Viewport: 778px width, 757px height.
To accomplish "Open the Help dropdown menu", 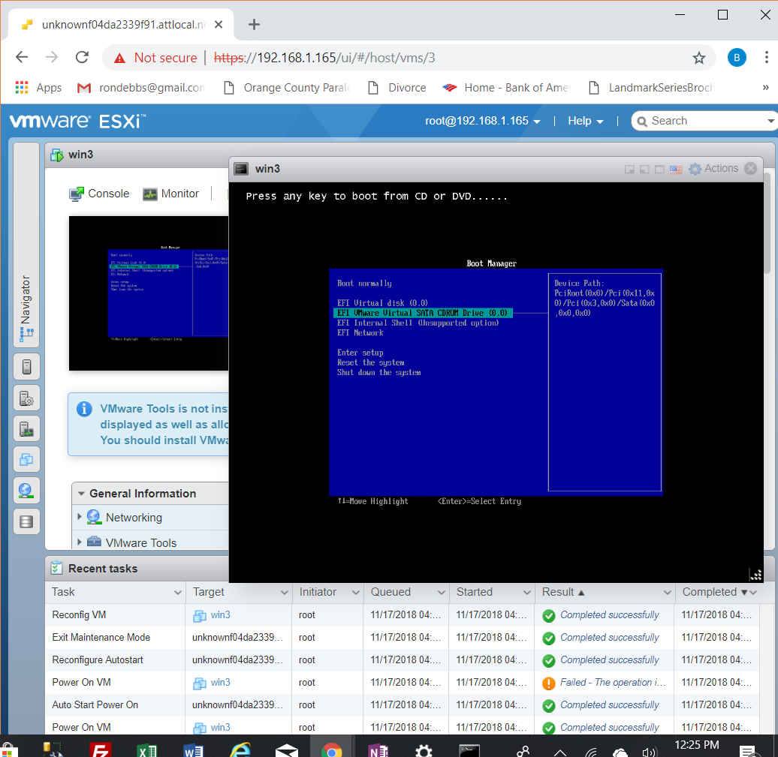I will tap(586, 121).
